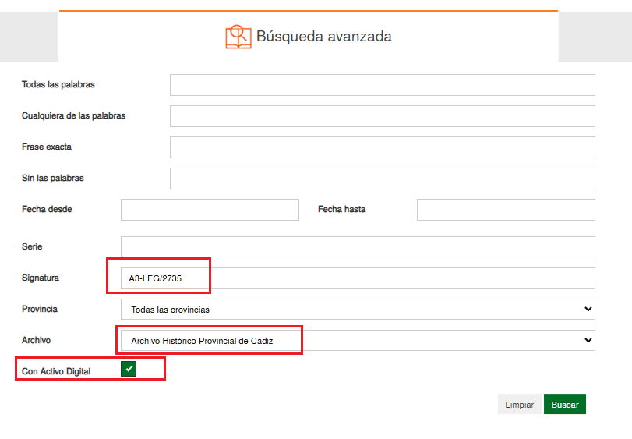
Task: Click the Búsqueda avanzada heading text
Action: [323, 37]
